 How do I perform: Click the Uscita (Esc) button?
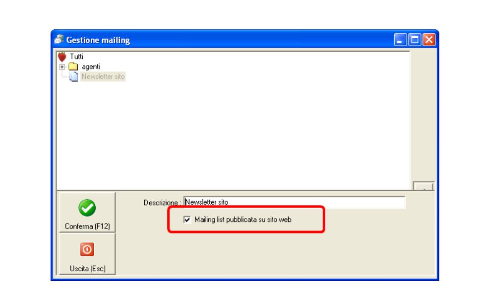click(x=87, y=254)
